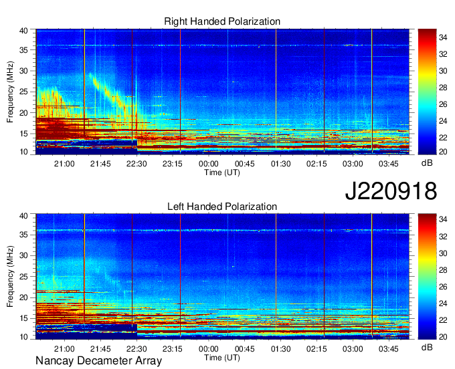Click the 23:15 tick label under bottom plot
The height and width of the screenshot is (369, 455).
pos(173,349)
